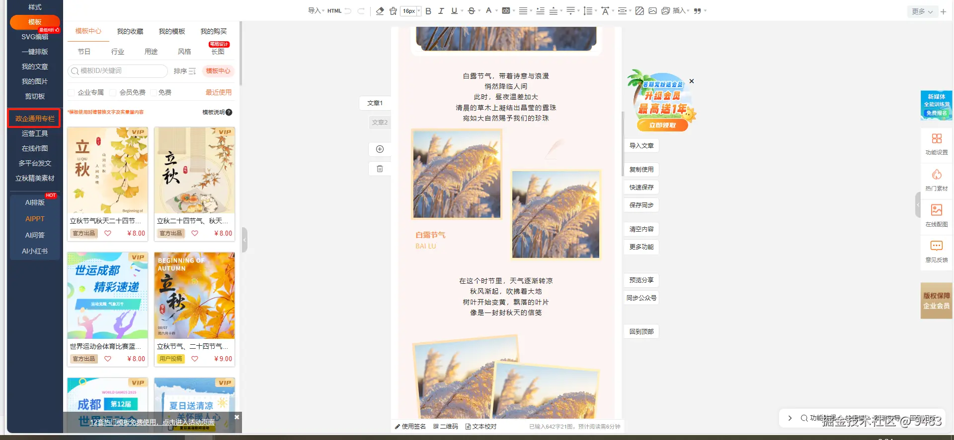This screenshot has height=440, width=954.
Task: Select the 长图 category filter
Action: [218, 52]
